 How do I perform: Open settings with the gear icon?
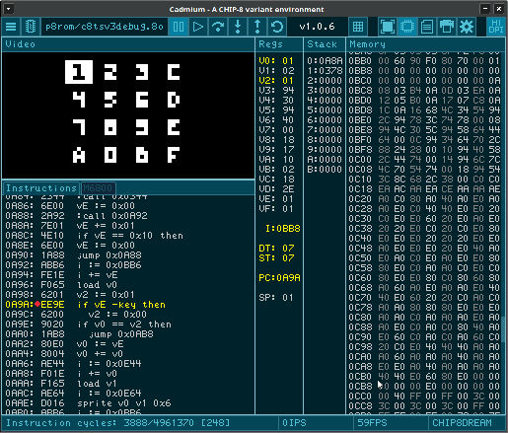467,27
